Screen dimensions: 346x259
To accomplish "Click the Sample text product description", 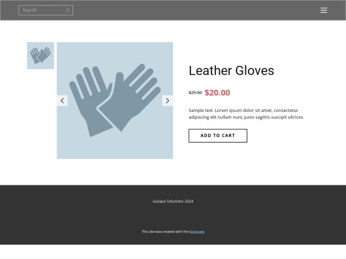I will pos(246,114).
